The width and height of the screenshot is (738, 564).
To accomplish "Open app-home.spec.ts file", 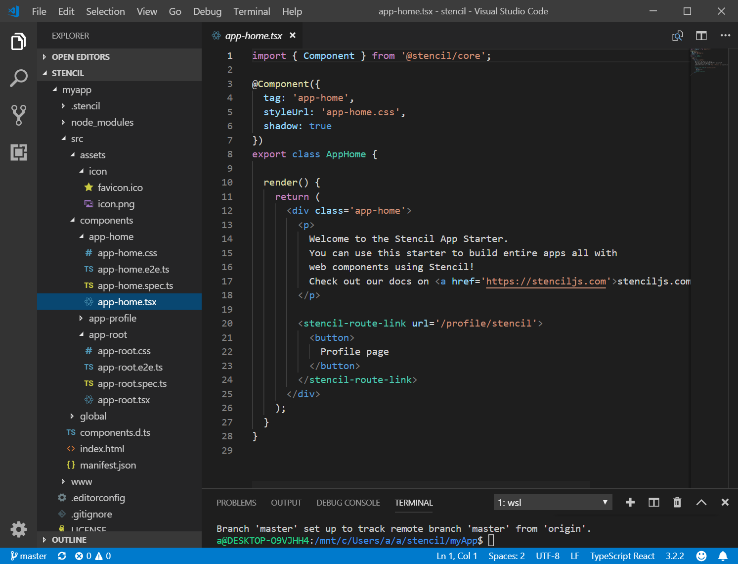I will 119,285.
